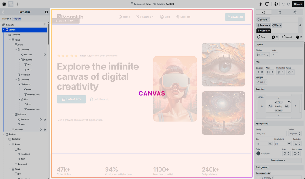Click the font Family input field
The image size is (305, 179).
(x=271, y=134)
